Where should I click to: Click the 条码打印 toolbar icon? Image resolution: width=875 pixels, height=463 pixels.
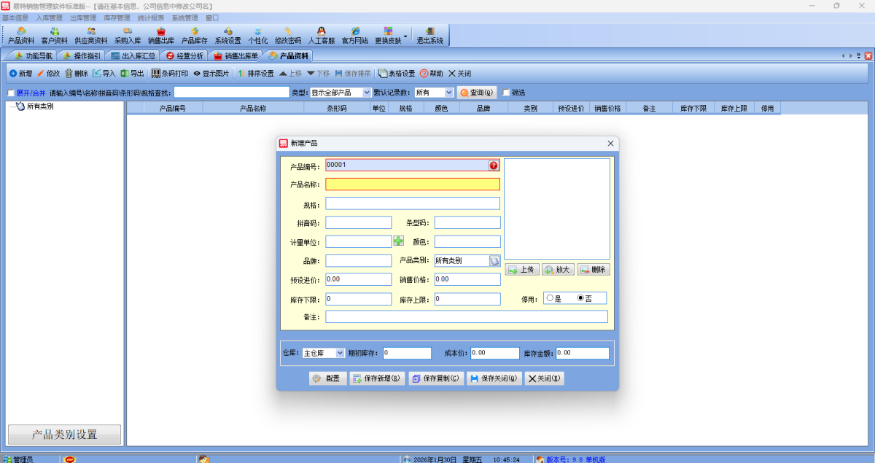[x=169, y=74]
